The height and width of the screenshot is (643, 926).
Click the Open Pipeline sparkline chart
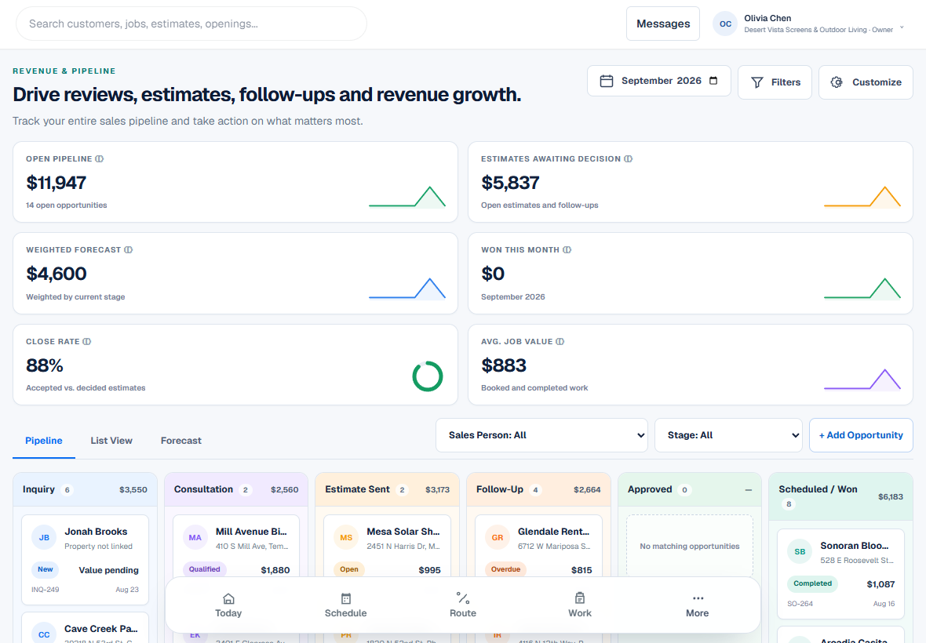(407, 197)
